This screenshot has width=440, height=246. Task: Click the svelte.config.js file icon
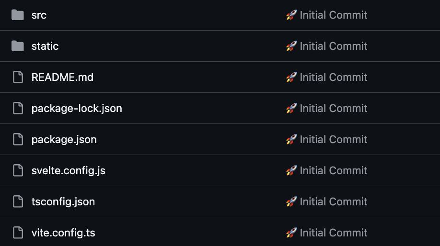[18, 170]
